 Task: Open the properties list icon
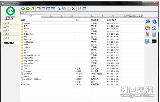84,9
